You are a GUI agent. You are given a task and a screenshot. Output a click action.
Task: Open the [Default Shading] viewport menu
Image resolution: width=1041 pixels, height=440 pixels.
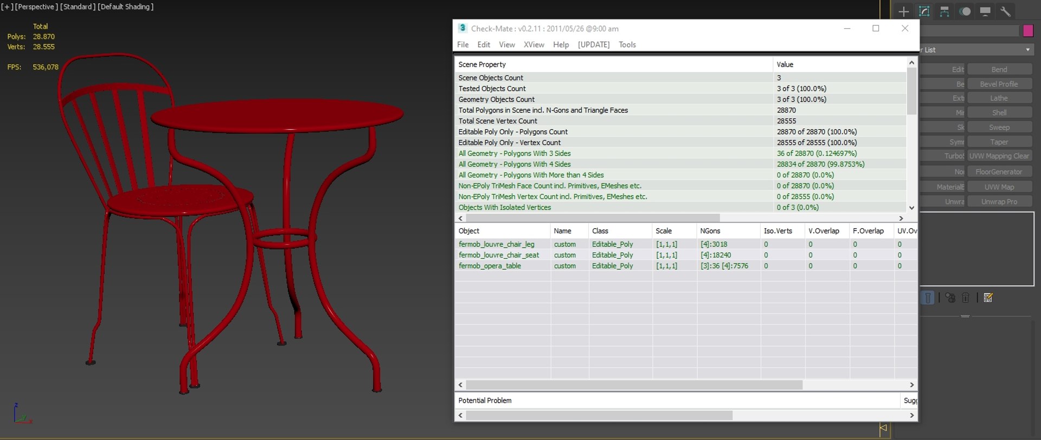tap(126, 6)
